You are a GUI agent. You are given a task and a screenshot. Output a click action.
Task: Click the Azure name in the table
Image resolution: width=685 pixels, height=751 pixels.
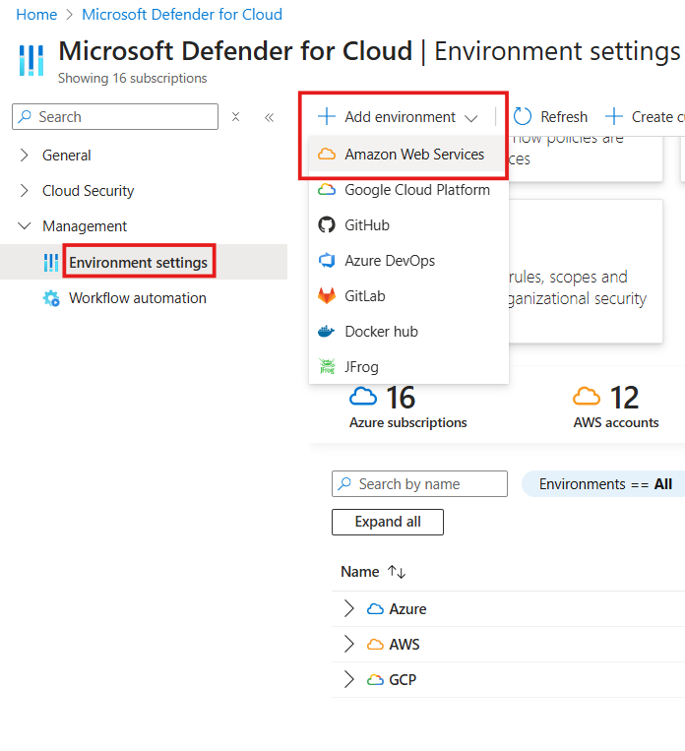click(407, 609)
